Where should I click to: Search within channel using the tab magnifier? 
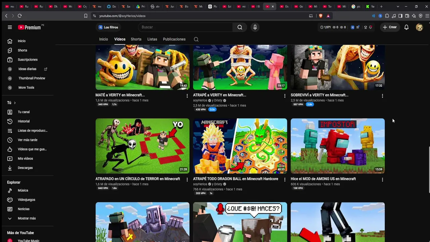[x=196, y=39]
